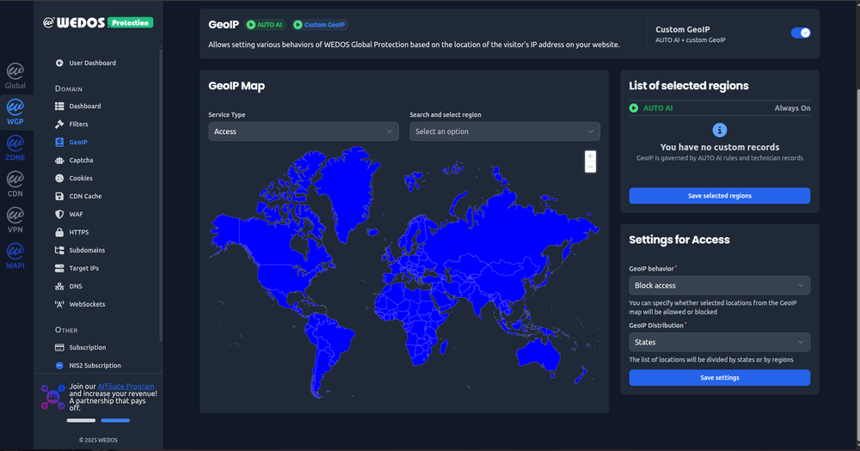Click the WebSockets antenna icon

click(x=59, y=304)
